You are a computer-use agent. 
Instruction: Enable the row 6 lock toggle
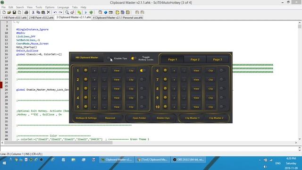[x=222, y=70]
